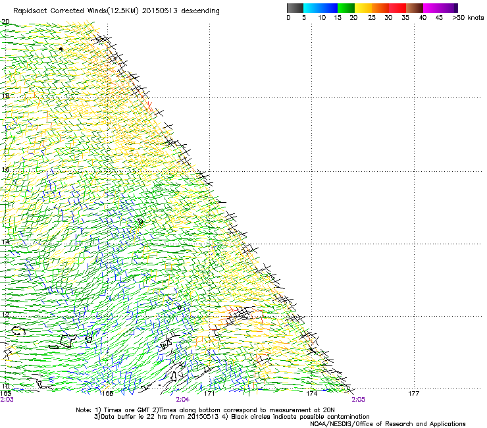Click the orange 25-30 knots legend segment
This screenshot has height=428, width=487.
pyautogui.click(x=380, y=8)
